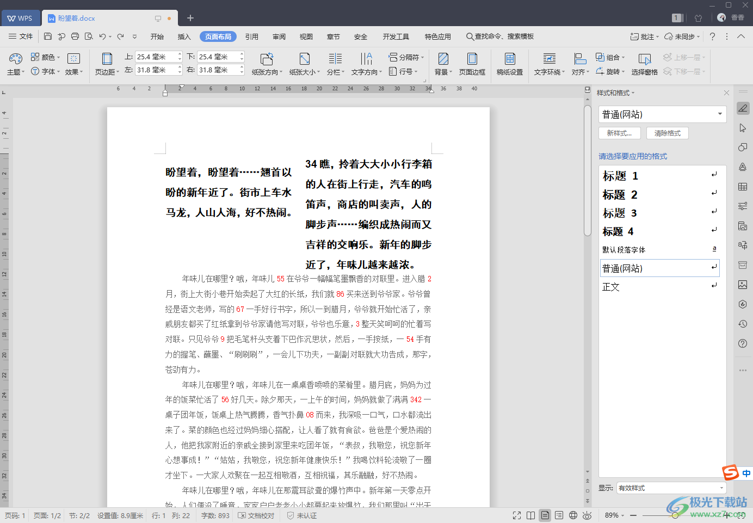The image size is (753, 523).
Task: Click the skin shirt icon in title bar
Action: click(x=699, y=18)
